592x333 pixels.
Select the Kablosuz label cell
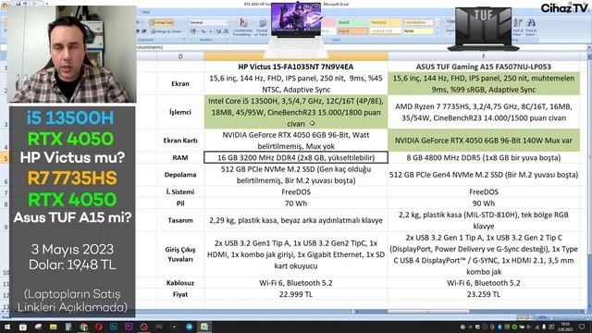click(x=180, y=283)
